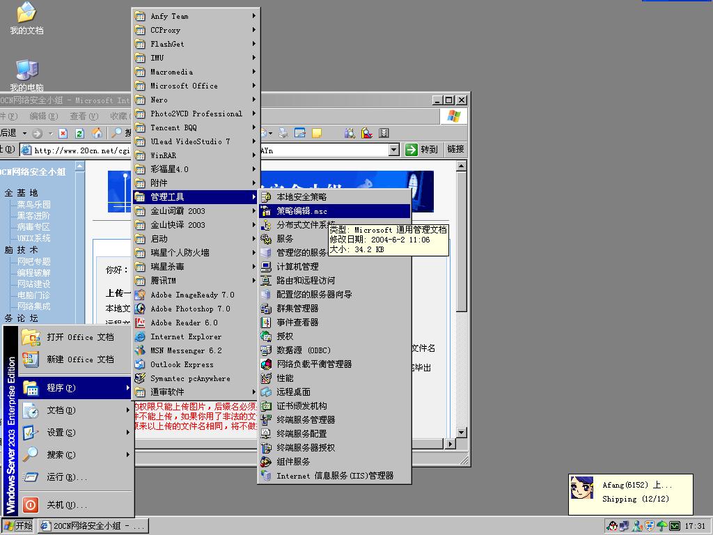
Task: Launch Adobe Reader 6.0
Action: 196,323
